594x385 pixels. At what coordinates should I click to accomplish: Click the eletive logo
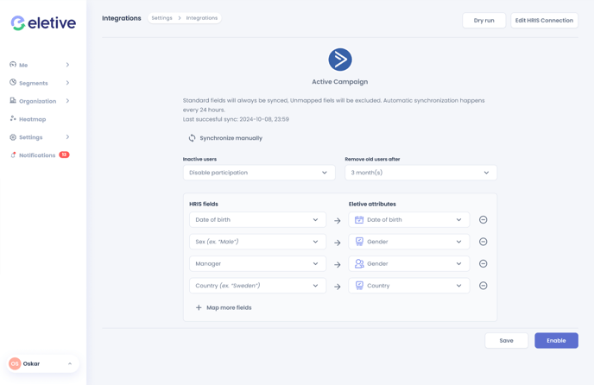[x=43, y=23]
